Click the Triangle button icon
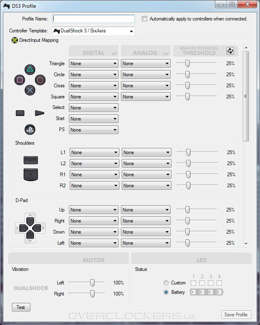This screenshot has width=260, height=325. point(30,69)
